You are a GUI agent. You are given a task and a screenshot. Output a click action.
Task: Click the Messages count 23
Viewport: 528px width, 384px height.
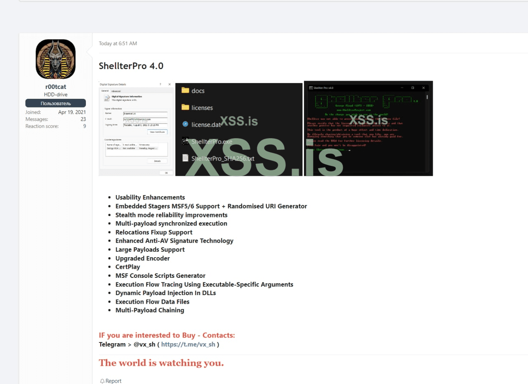click(83, 119)
